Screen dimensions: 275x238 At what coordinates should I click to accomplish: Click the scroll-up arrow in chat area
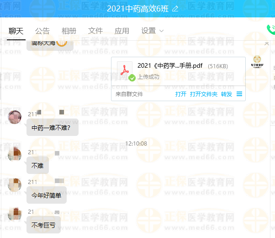(x=267, y=43)
